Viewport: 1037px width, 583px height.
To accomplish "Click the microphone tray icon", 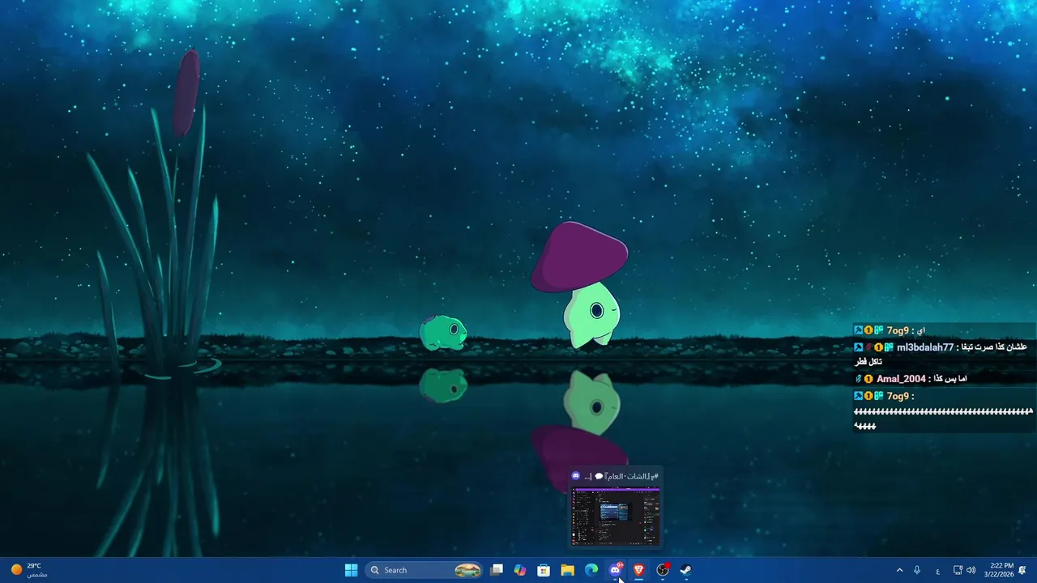I will 917,570.
